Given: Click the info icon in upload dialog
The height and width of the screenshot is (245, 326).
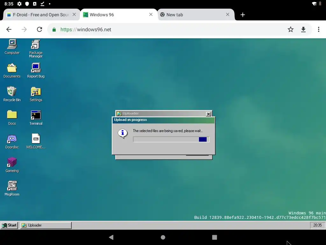Looking at the screenshot, I should coord(123,133).
